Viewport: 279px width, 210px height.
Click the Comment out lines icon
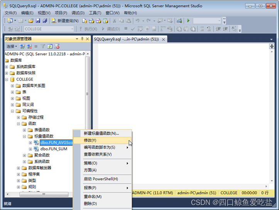(x=202, y=29)
